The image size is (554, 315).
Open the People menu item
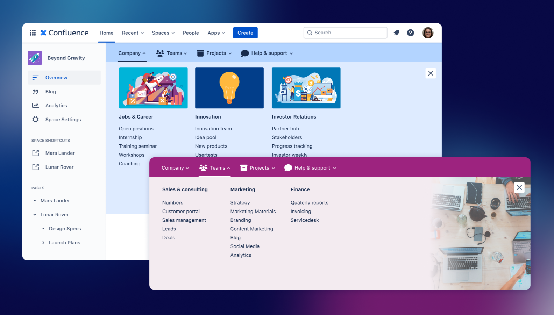click(191, 33)
